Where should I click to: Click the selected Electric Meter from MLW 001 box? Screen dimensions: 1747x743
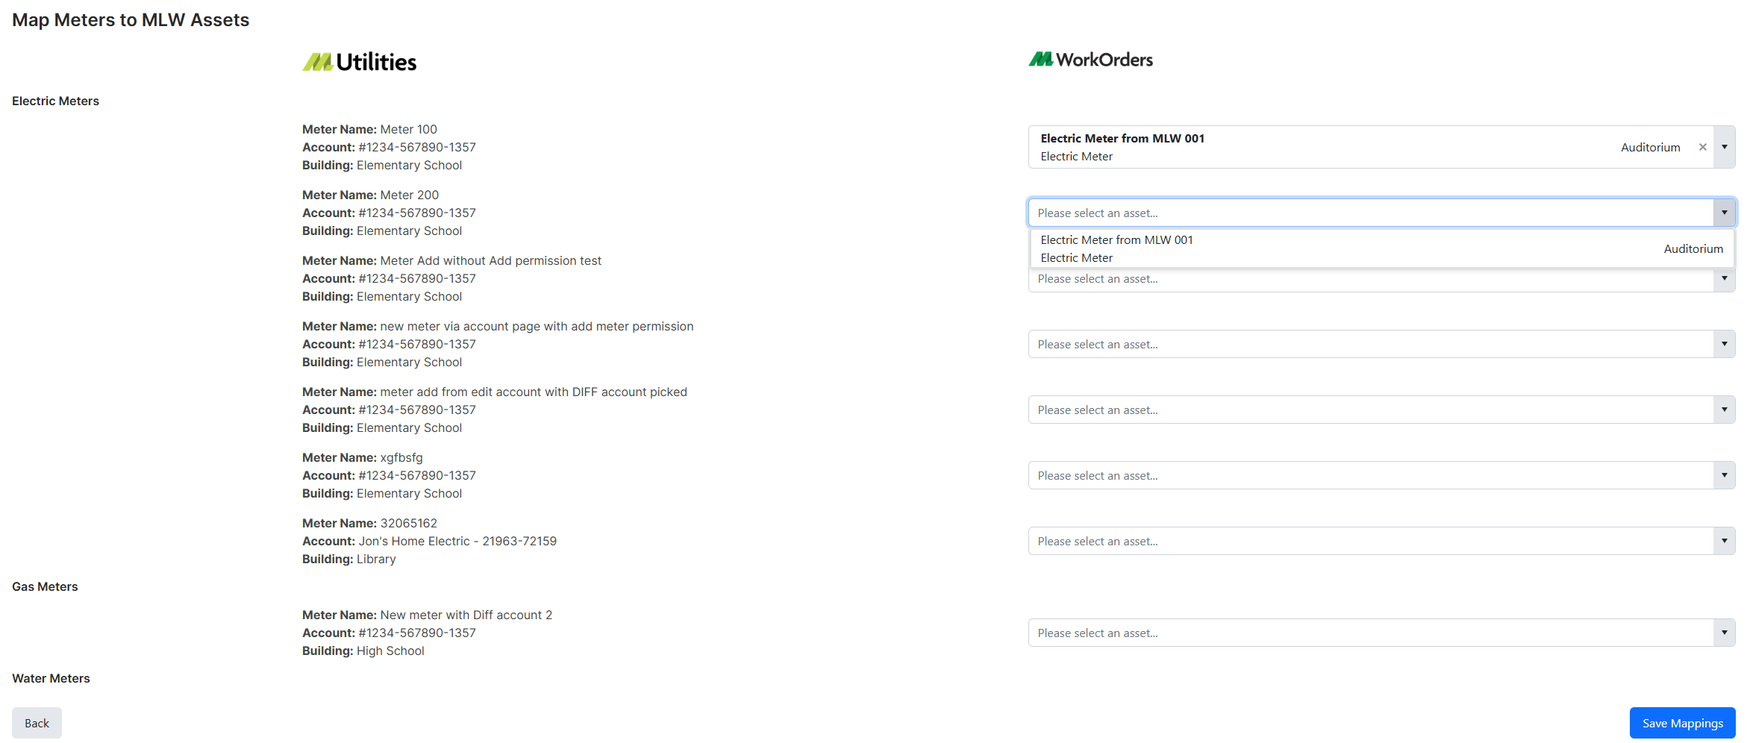click(x=1328, y=147)
